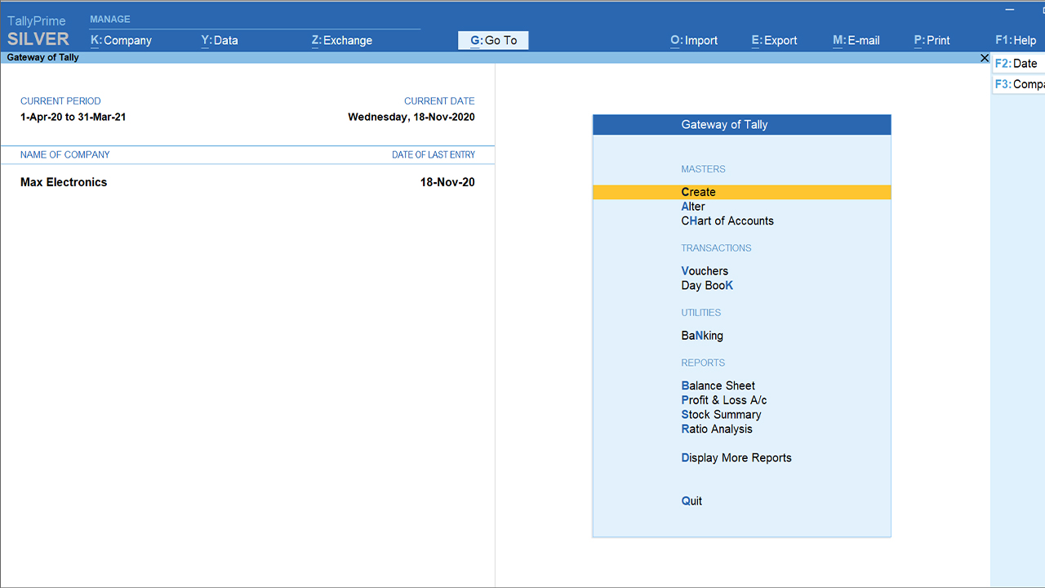Viewport: 1045px width, 588px height.
Task: Click the Gateway of Tally menu header
Action: 741,125
